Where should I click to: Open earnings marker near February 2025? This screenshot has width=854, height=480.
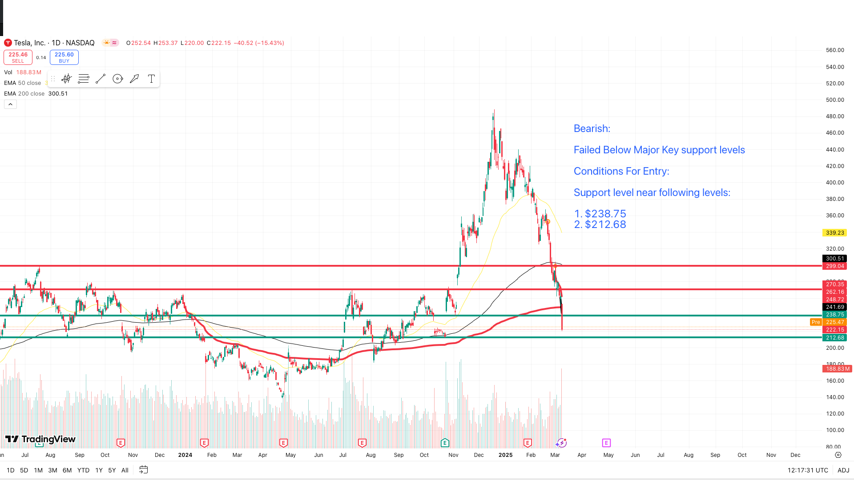(528, 443)
